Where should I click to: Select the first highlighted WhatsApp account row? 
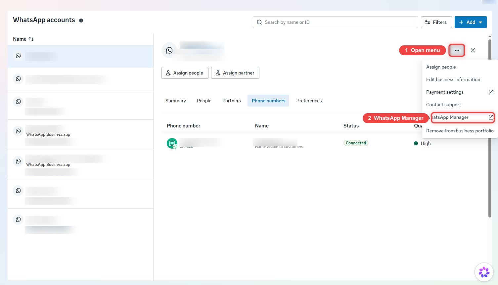pos(80,57)
